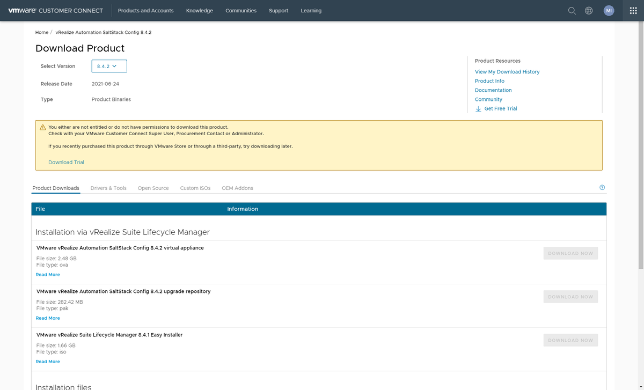Click the yellow warning triangle icon
Image resolution: width=644 pixels, height=390 pixels.
click(43, 127)
